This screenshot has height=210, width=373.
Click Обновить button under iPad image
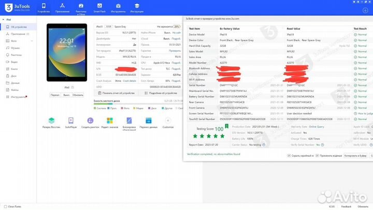tap(78, 95)
